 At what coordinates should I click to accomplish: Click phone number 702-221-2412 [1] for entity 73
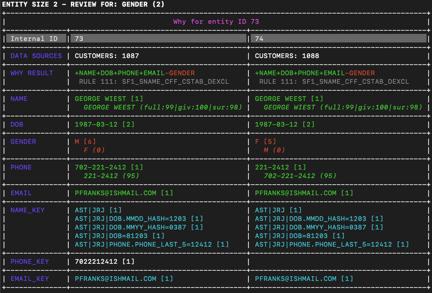[109, 167]
